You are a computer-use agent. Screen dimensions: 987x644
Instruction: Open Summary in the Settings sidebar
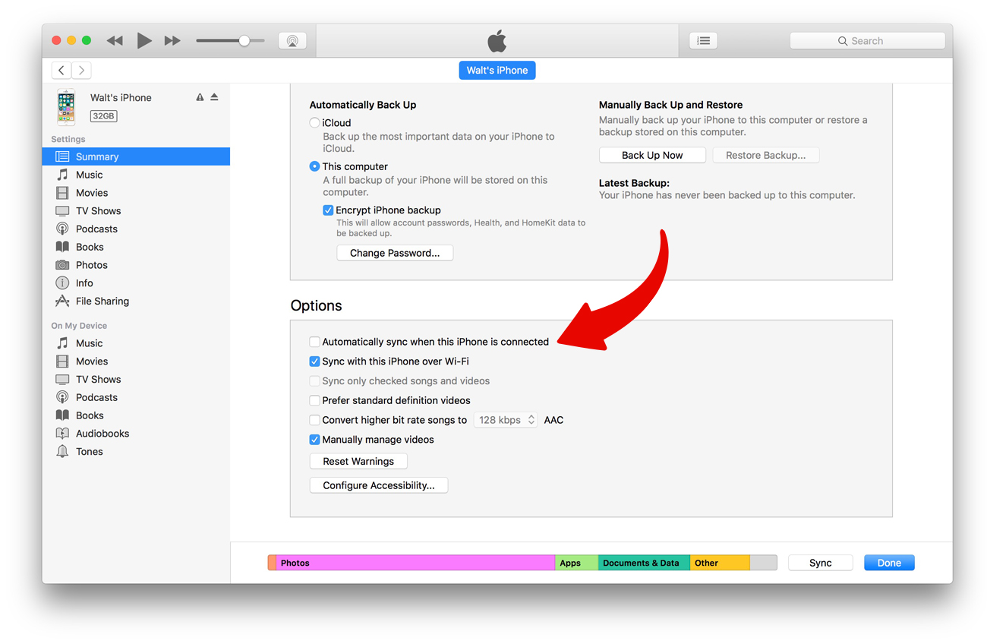(136, 156)
